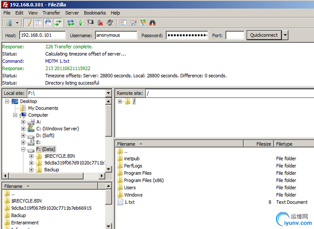314x229 pixels.
Task: Sort remote list by Filename column
Action: 179,144
